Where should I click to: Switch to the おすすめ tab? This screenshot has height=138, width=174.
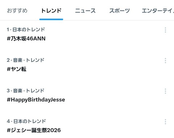click(x=17, y=11)
